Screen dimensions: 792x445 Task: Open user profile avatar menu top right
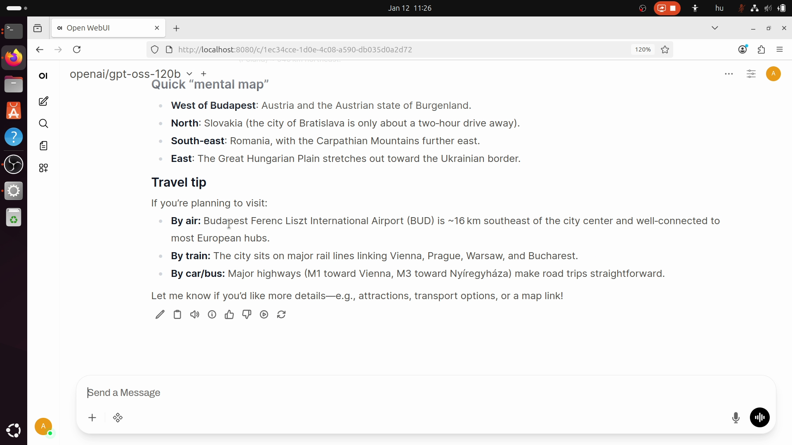tap(773, 74)
